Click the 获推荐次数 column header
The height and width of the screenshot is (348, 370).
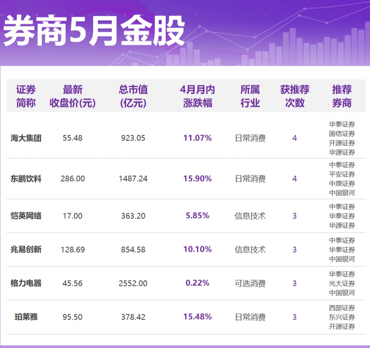(295, 96)
